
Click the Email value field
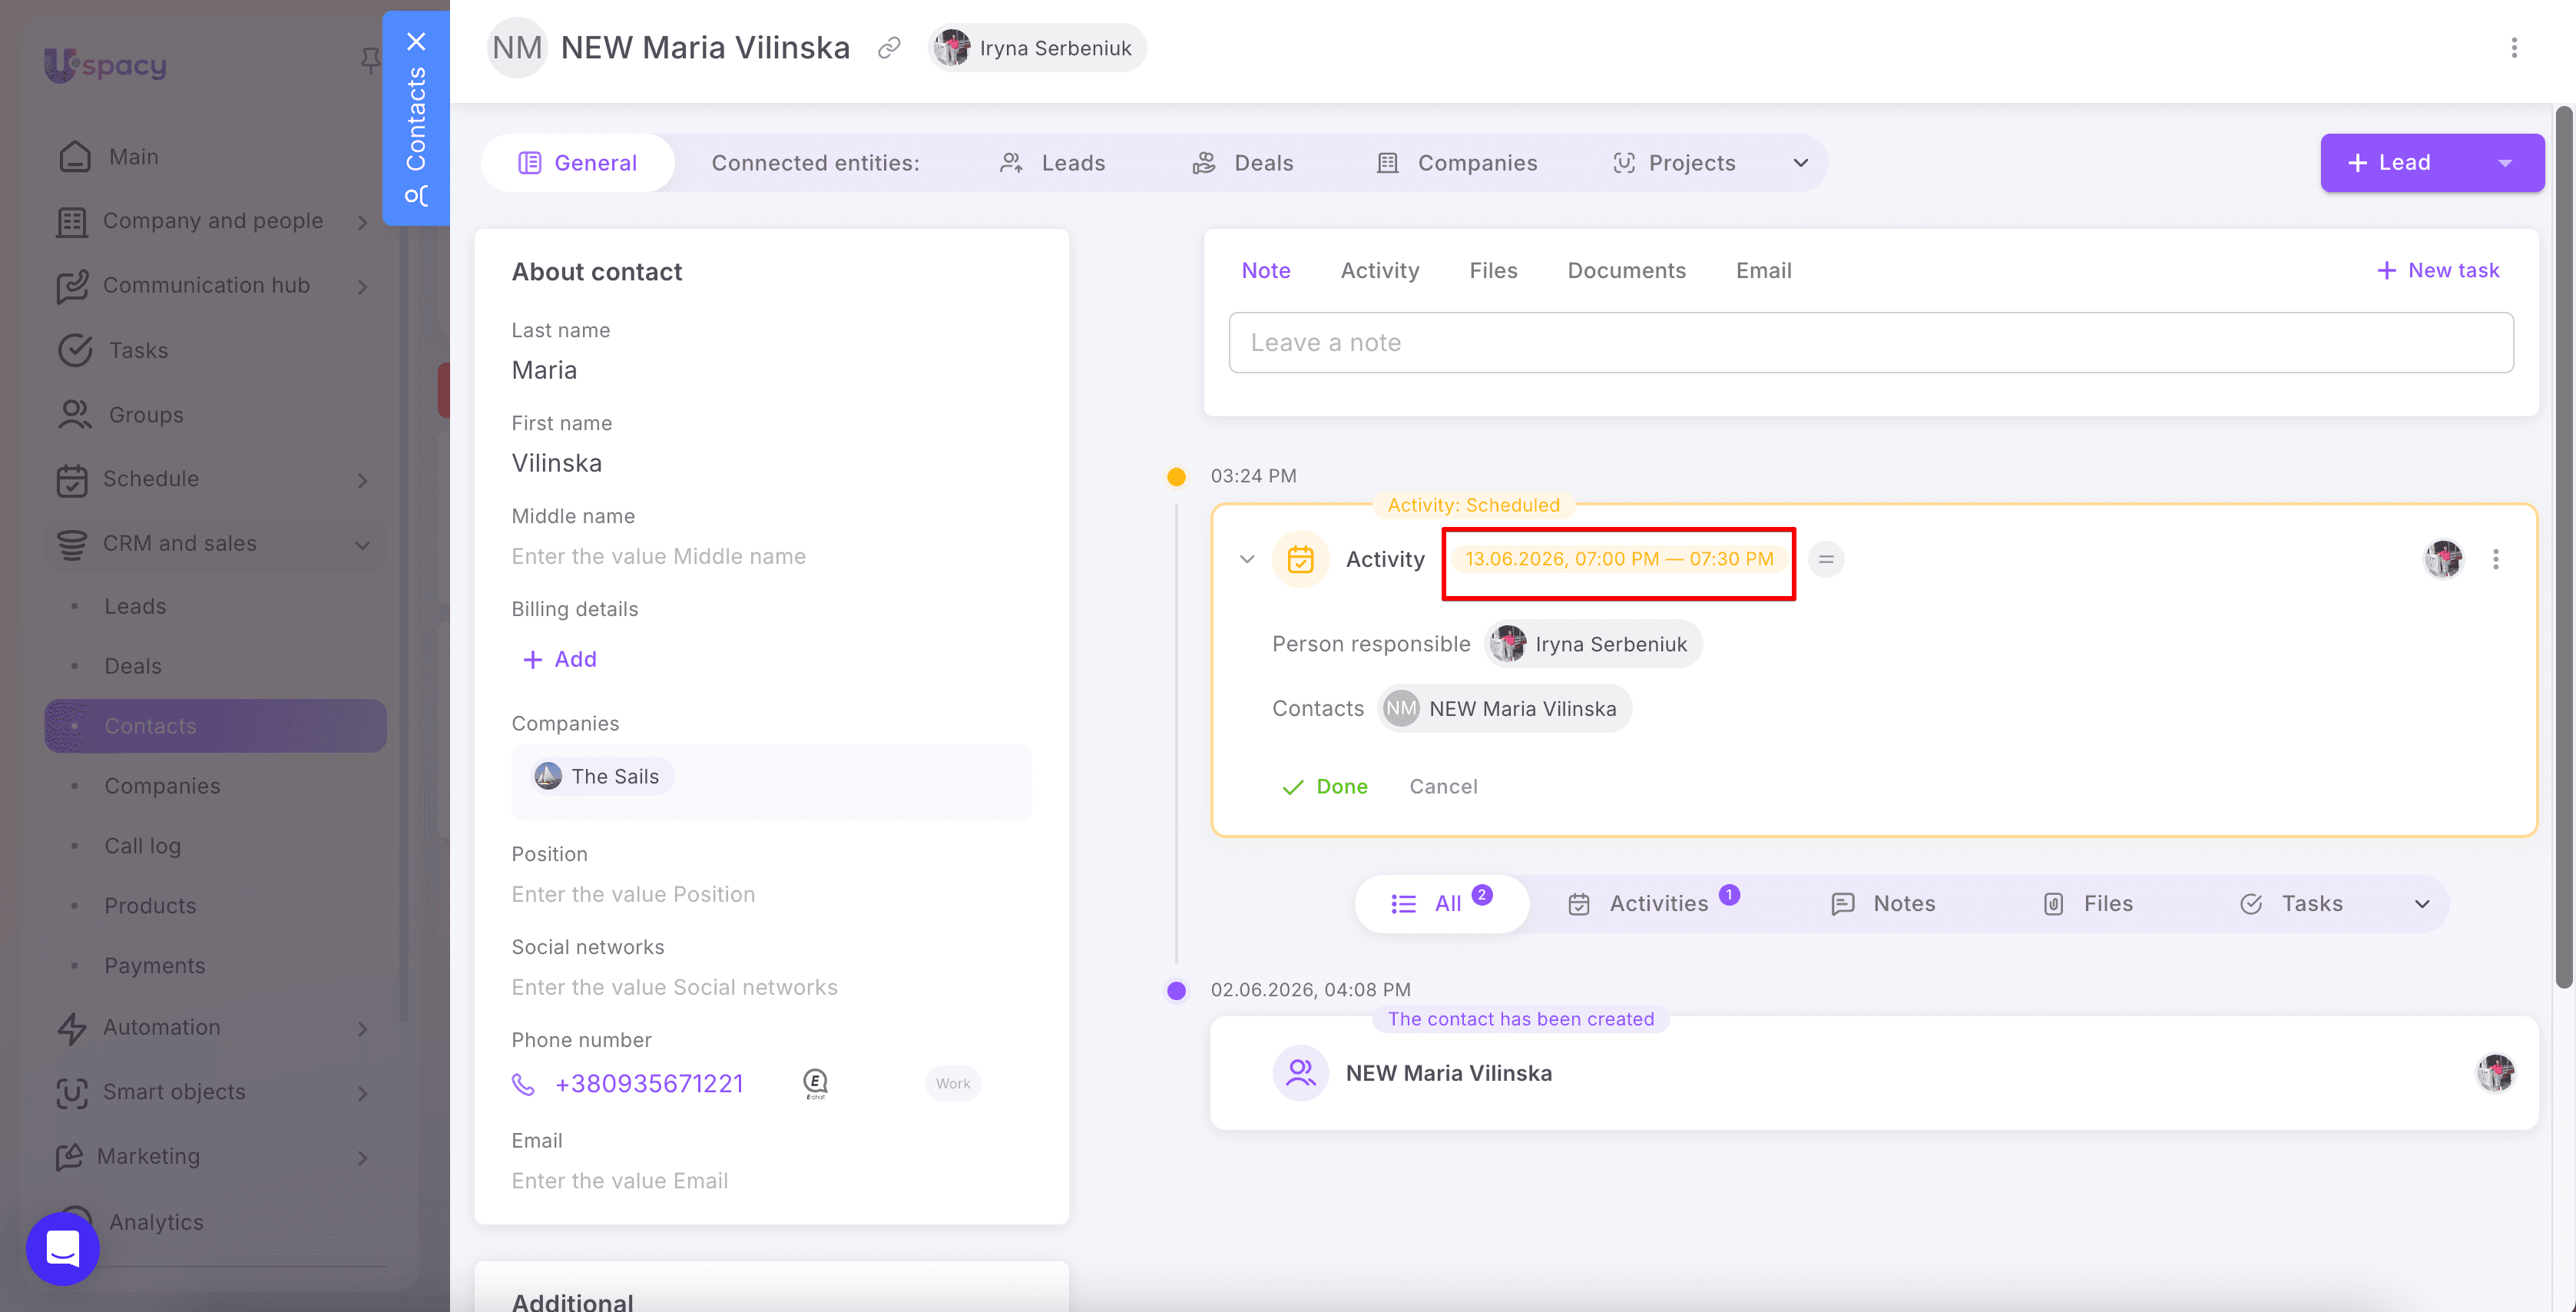tap(770, 1181)
